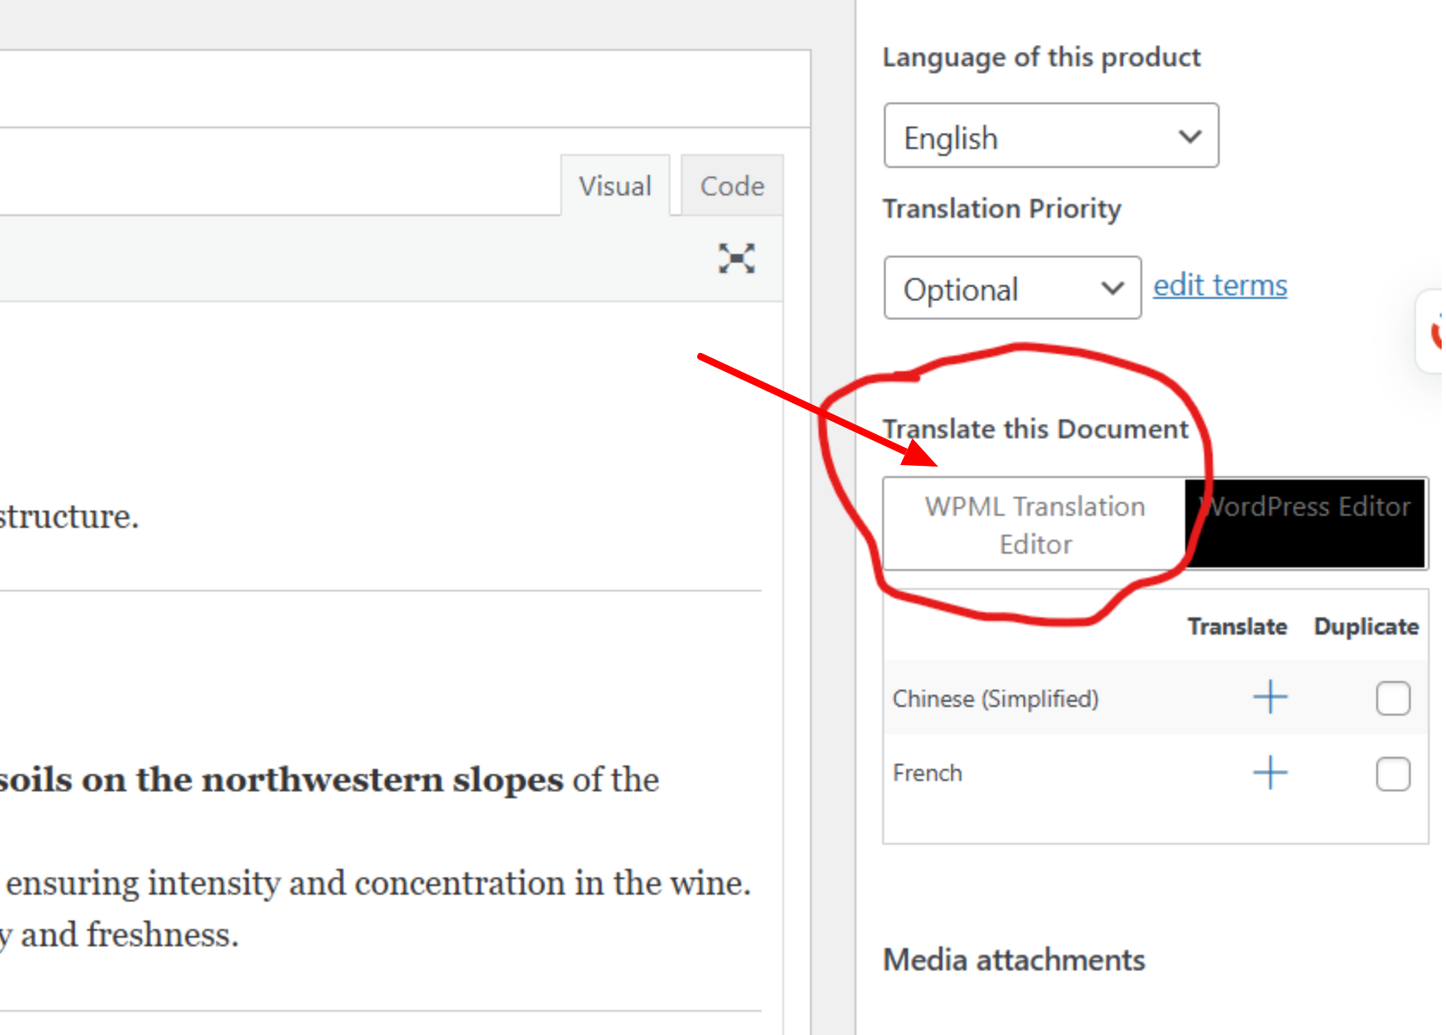Viewport: 1446px width, 1035px height.
Task: Click the line mentioning intensity and concentration
Action: point(379,883)
